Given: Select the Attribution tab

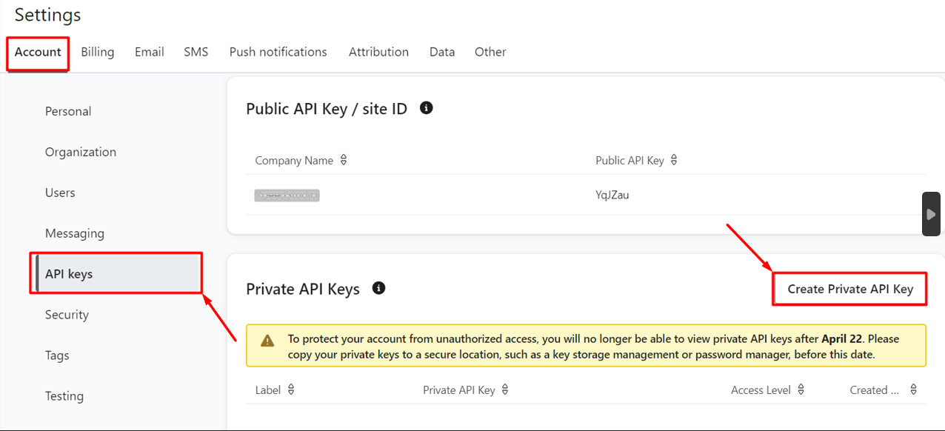Looking at the screenshot, I should pos(378,51).
